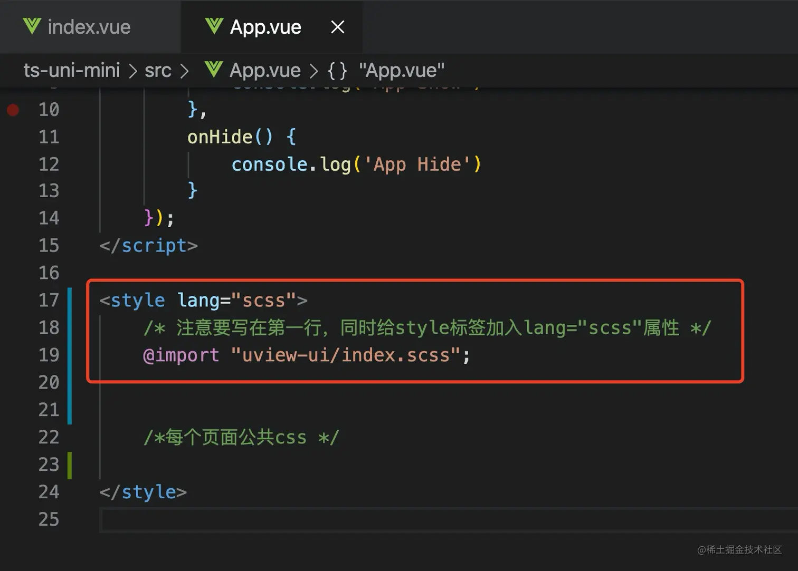Click the 'App Hide' string literal

pyautogui.click(x=416, y=164)
